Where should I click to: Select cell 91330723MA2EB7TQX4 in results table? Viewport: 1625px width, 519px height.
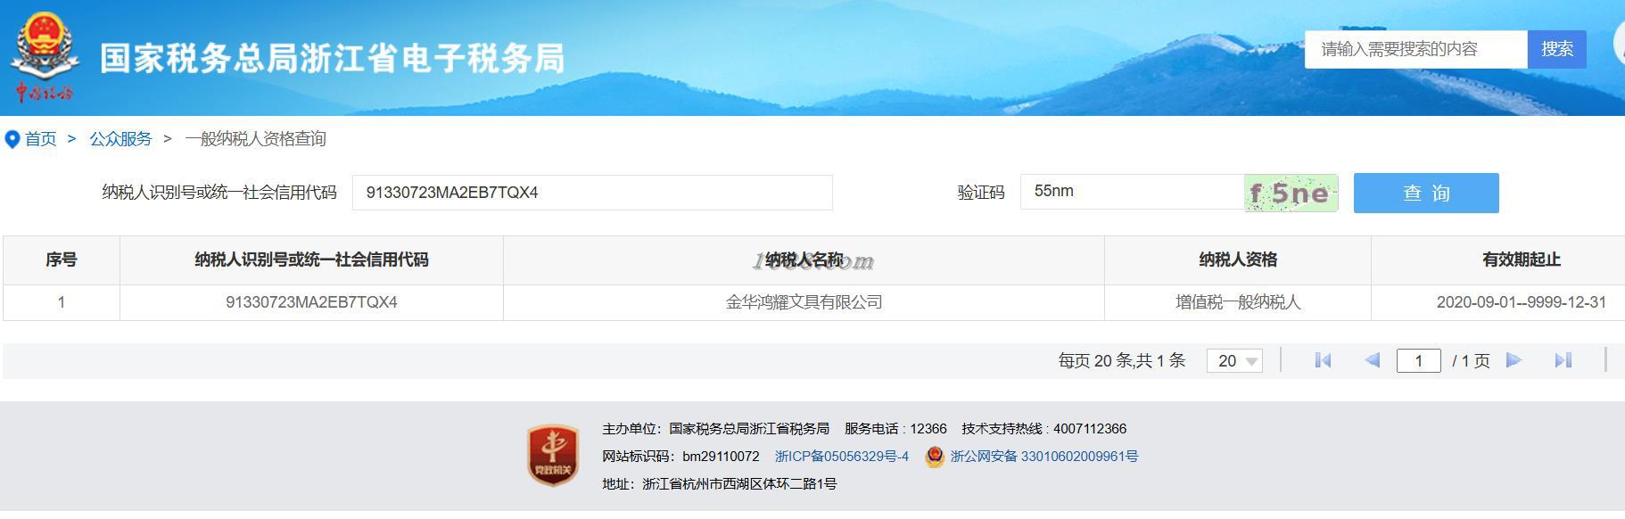pos(311,302)
